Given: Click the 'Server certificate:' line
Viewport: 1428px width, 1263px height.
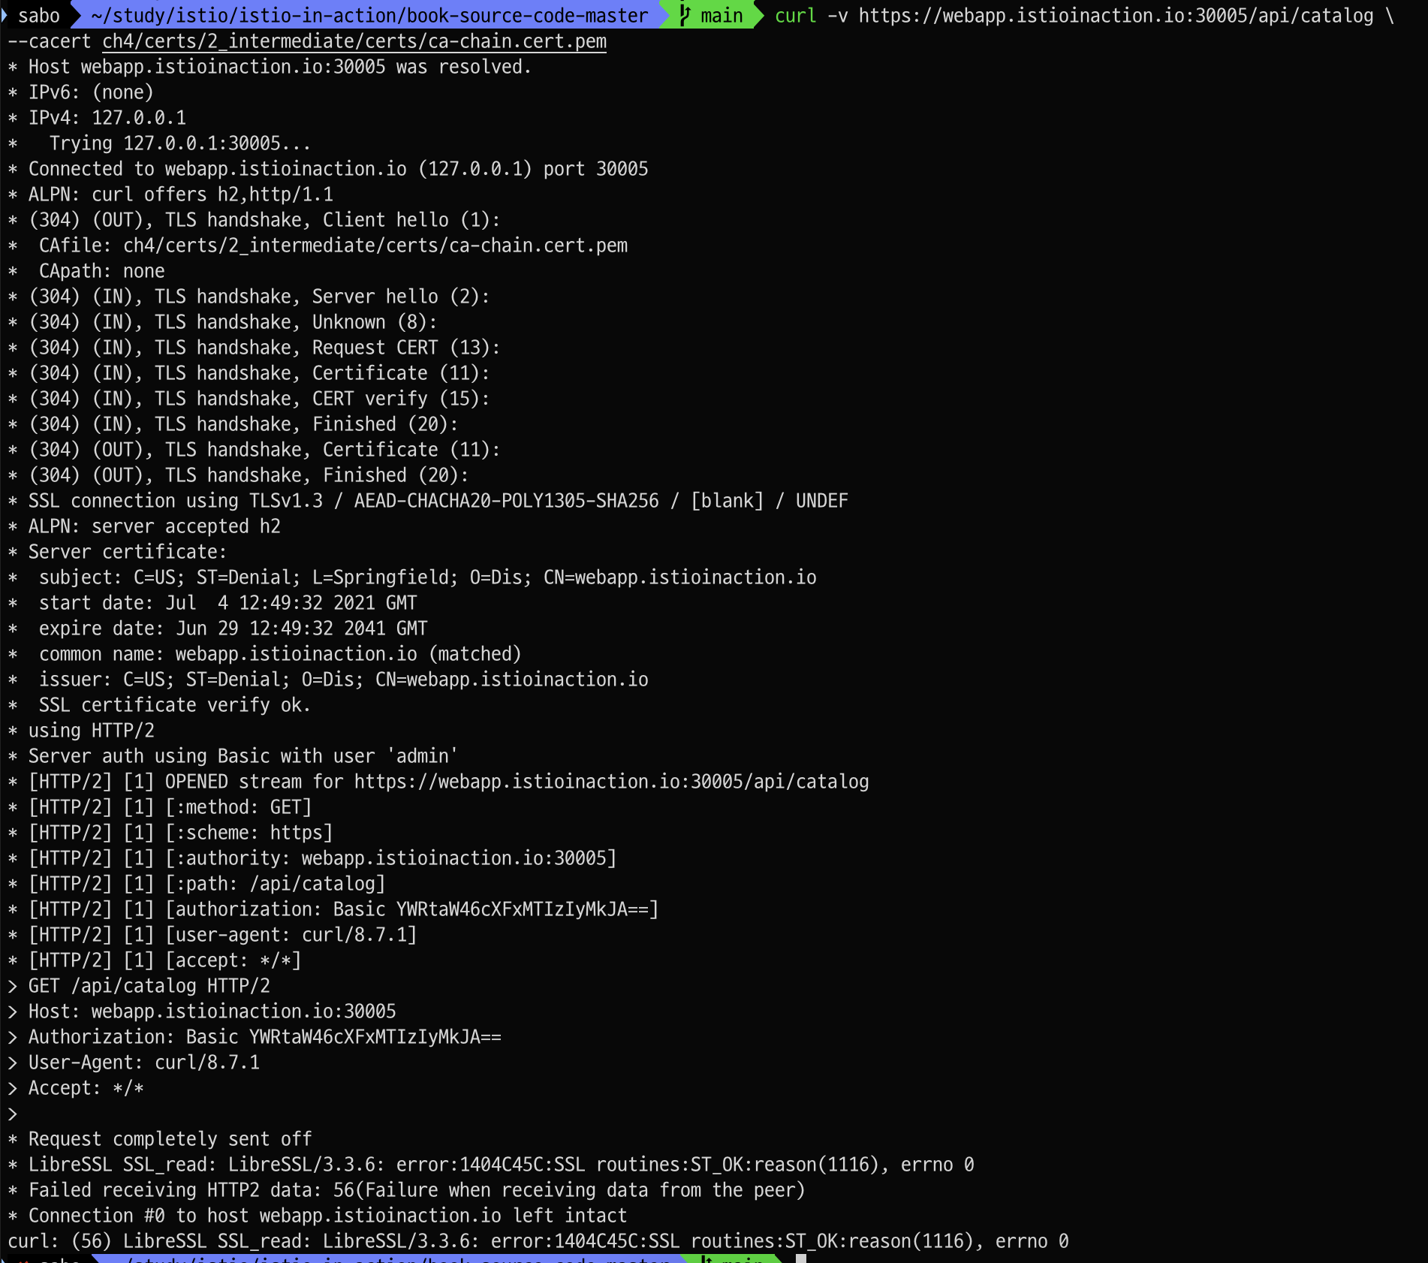Looking at the screenshot, I should pos(117,552).
